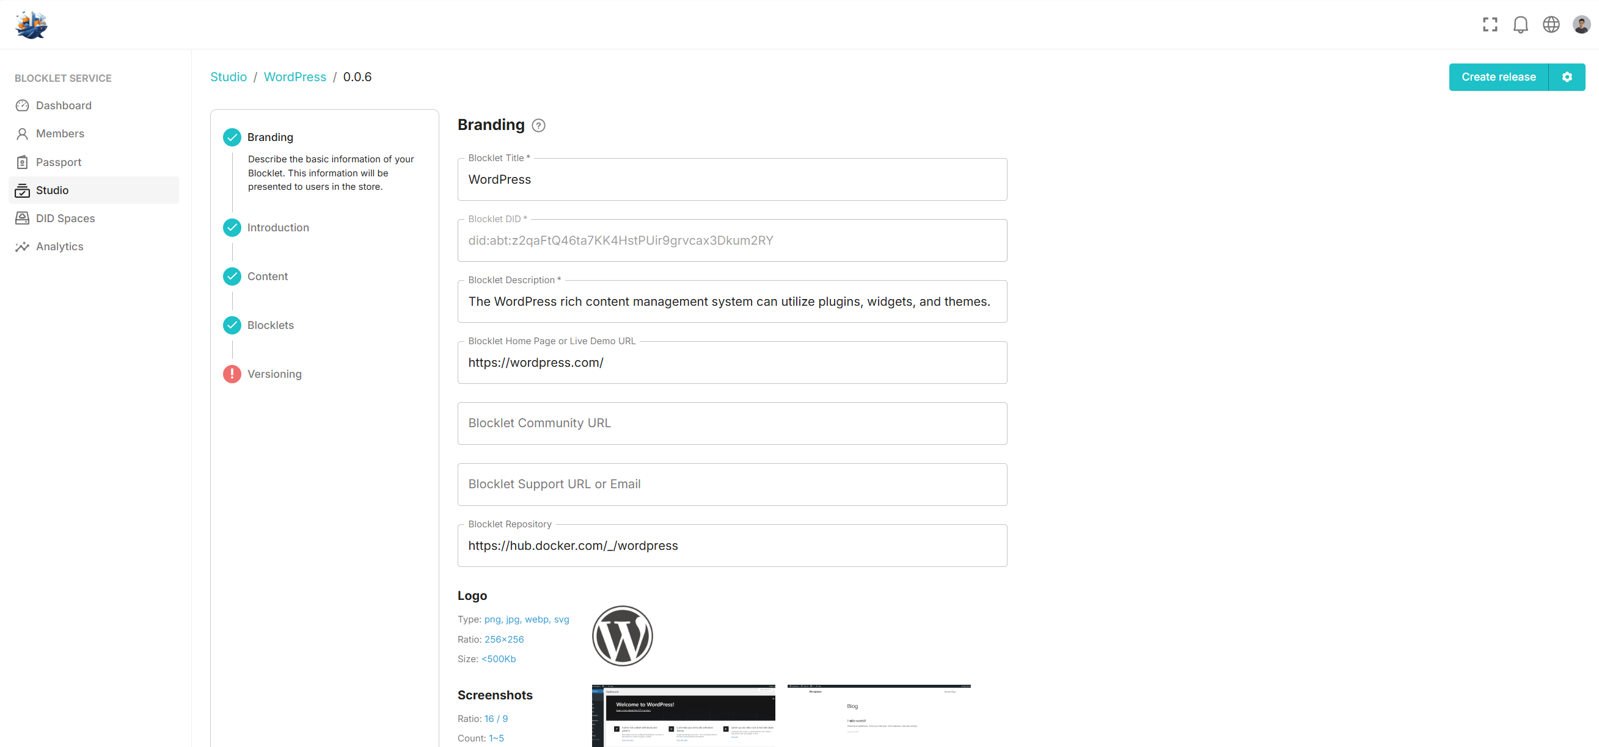Click the Branding help question icon
This screenshot has height=747, width=1599.
(x=538, y=125)
